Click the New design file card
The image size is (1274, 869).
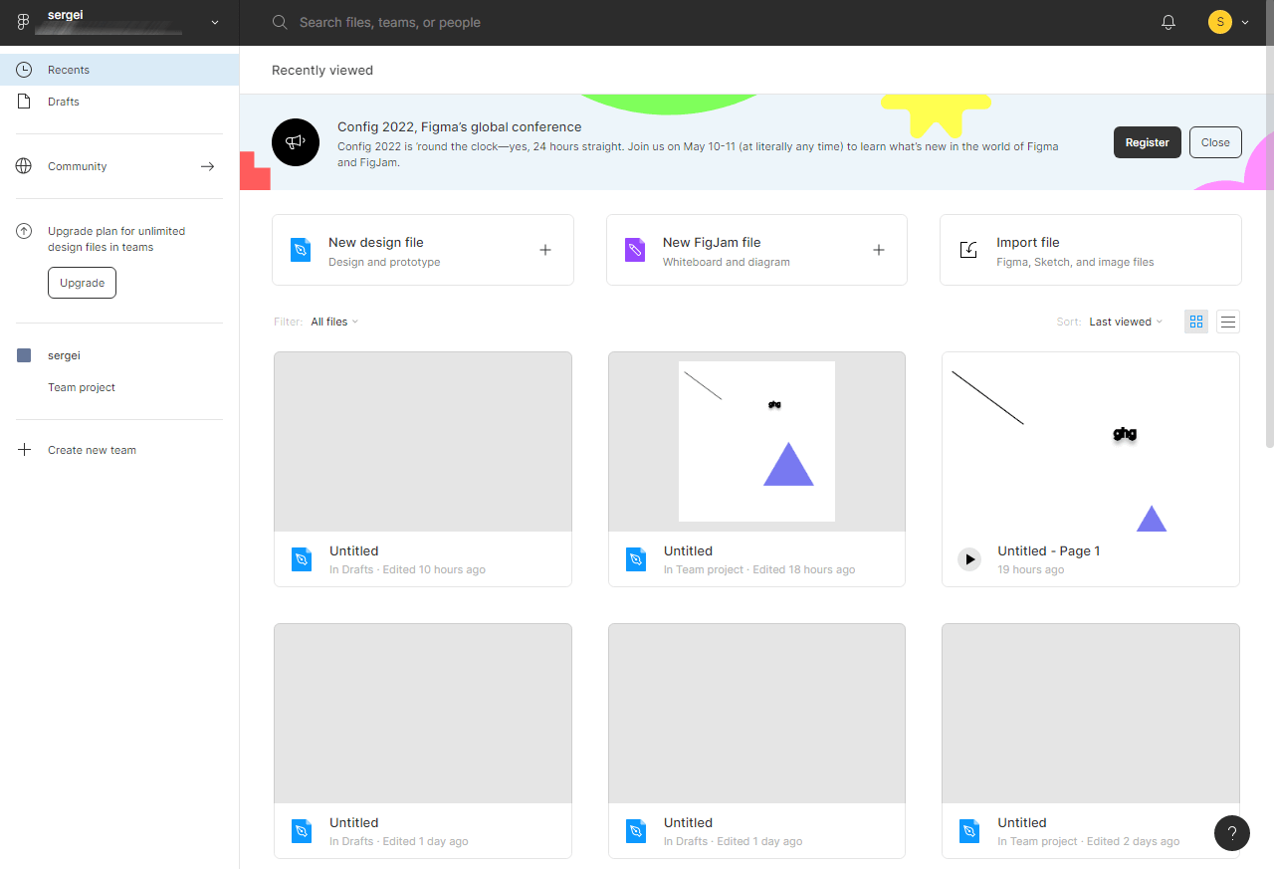pyautogui.click(x=423, y=250)
